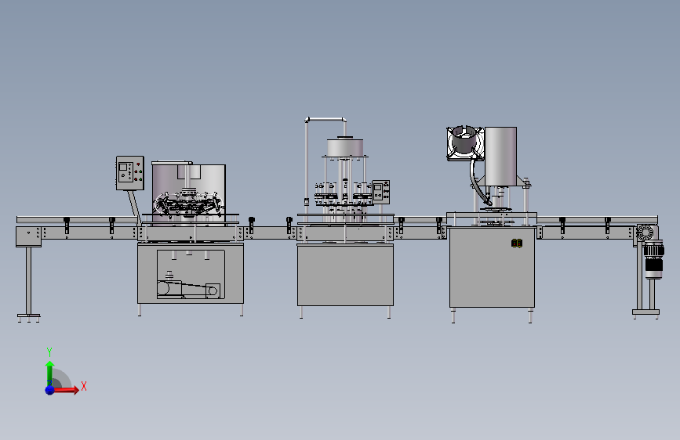Click the red X axis arrow of the triad
This screenshot has height=440, width=680.
tap(66, 390)
